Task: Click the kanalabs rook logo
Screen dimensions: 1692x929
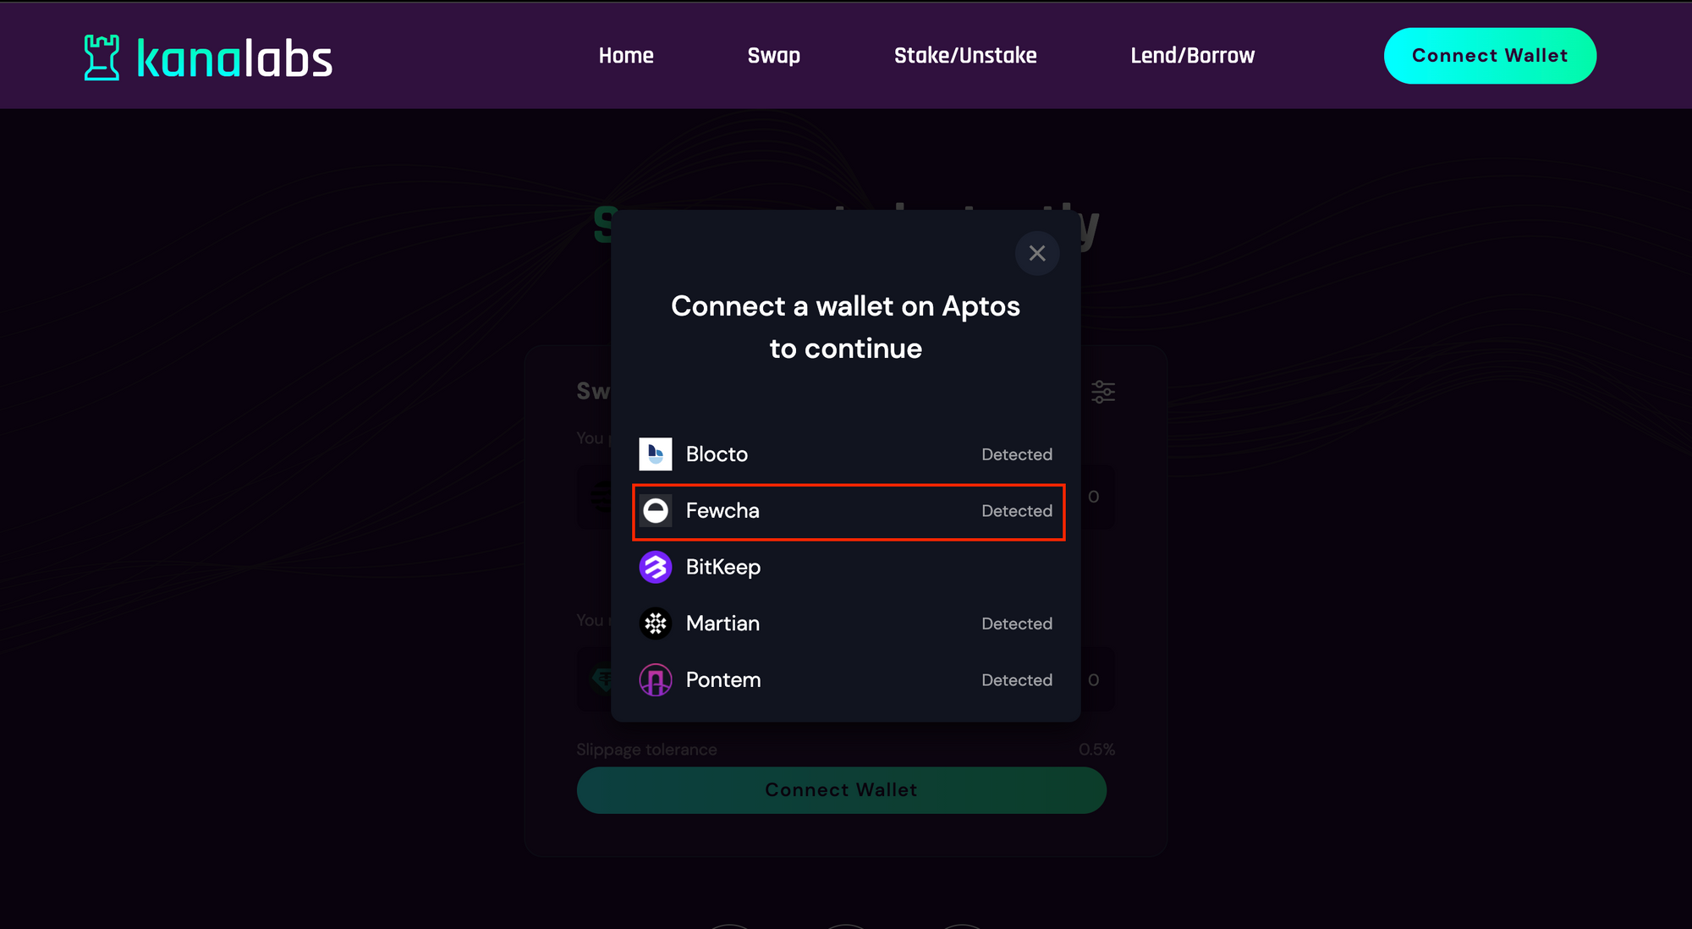Action: tap(102, 58)
